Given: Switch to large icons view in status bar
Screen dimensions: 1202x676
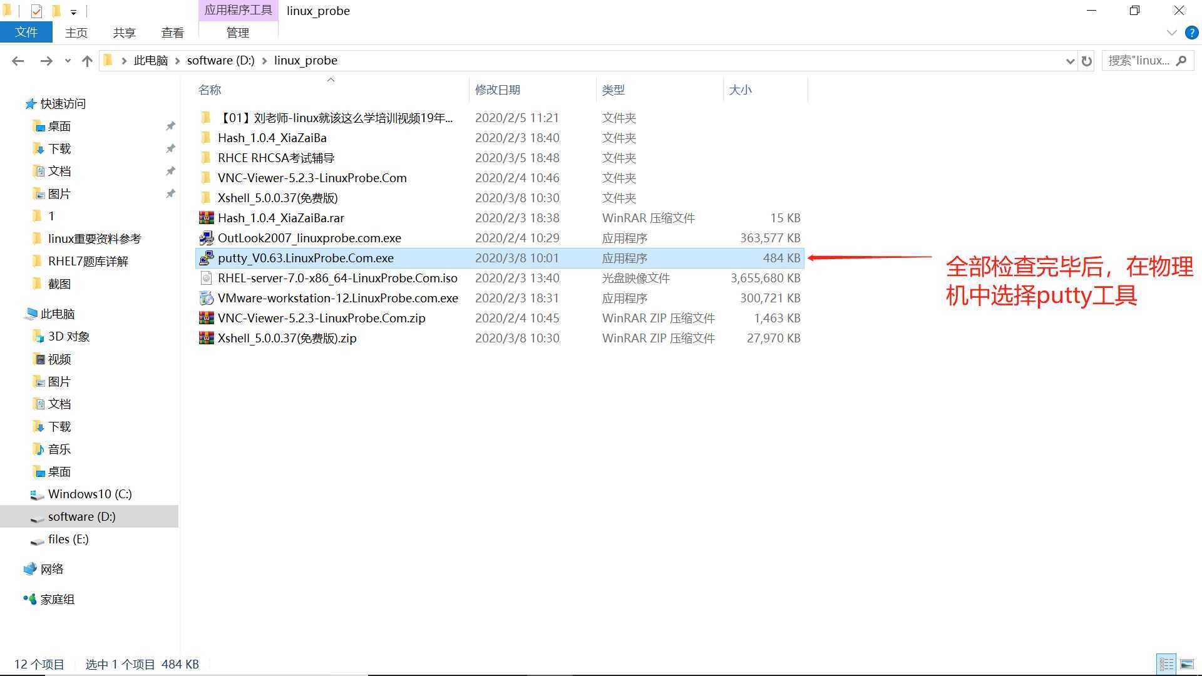Looking at the screenshot, I should [1186, 664].
